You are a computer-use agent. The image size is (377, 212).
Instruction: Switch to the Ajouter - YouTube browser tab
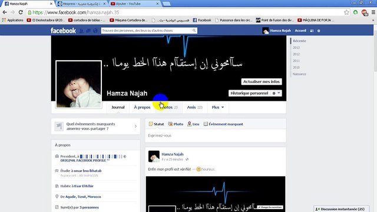[x=135, y=4]
